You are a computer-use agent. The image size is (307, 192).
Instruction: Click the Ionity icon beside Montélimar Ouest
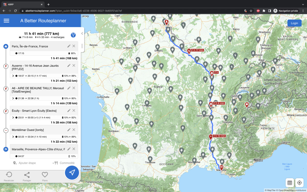pyautogui.click(x=6, y=130)
